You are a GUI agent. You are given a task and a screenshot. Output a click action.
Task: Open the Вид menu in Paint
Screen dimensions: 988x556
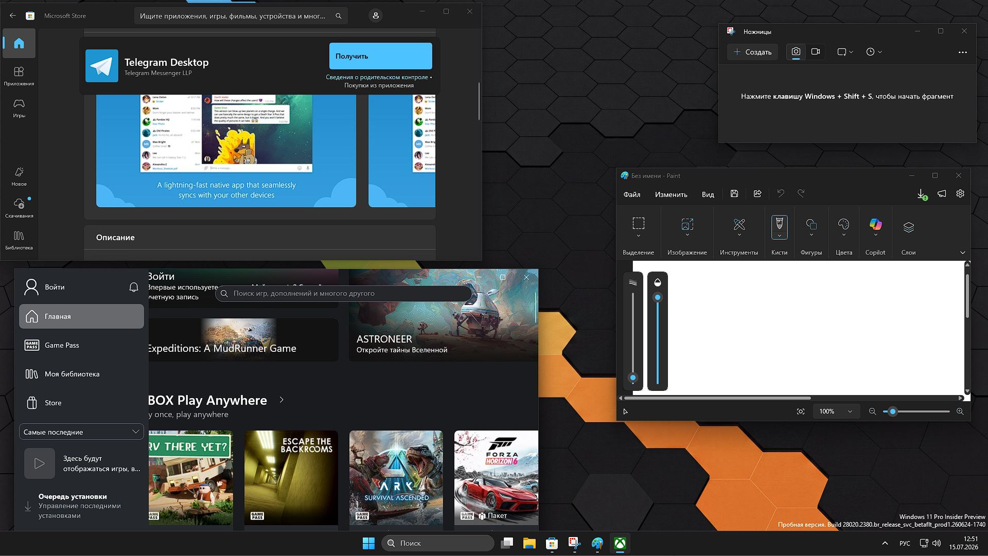tap(708, 194)
